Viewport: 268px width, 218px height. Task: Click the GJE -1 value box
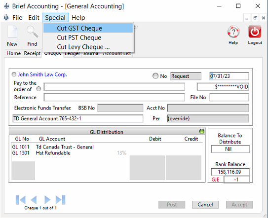coord(236,180)
